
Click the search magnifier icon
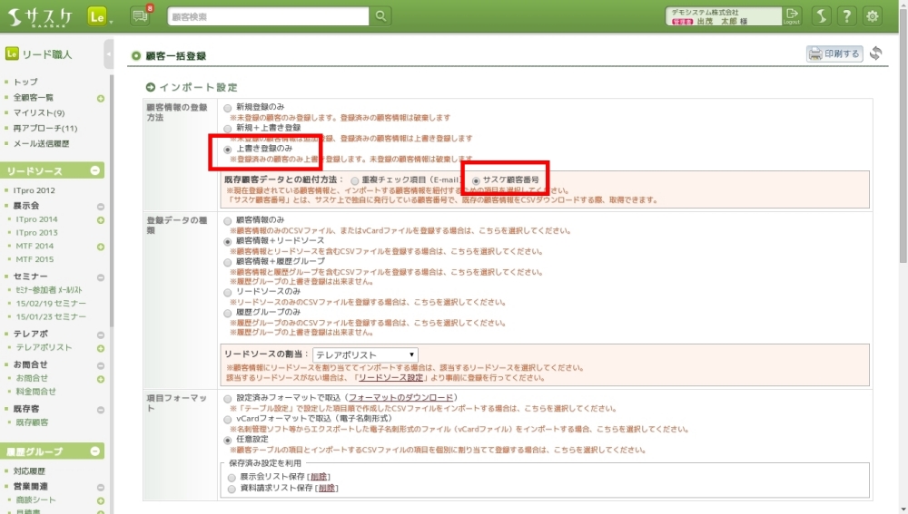coord(380,15)
